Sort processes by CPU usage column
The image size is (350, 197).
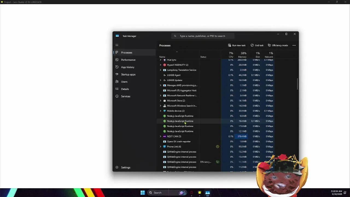[227, 55]
